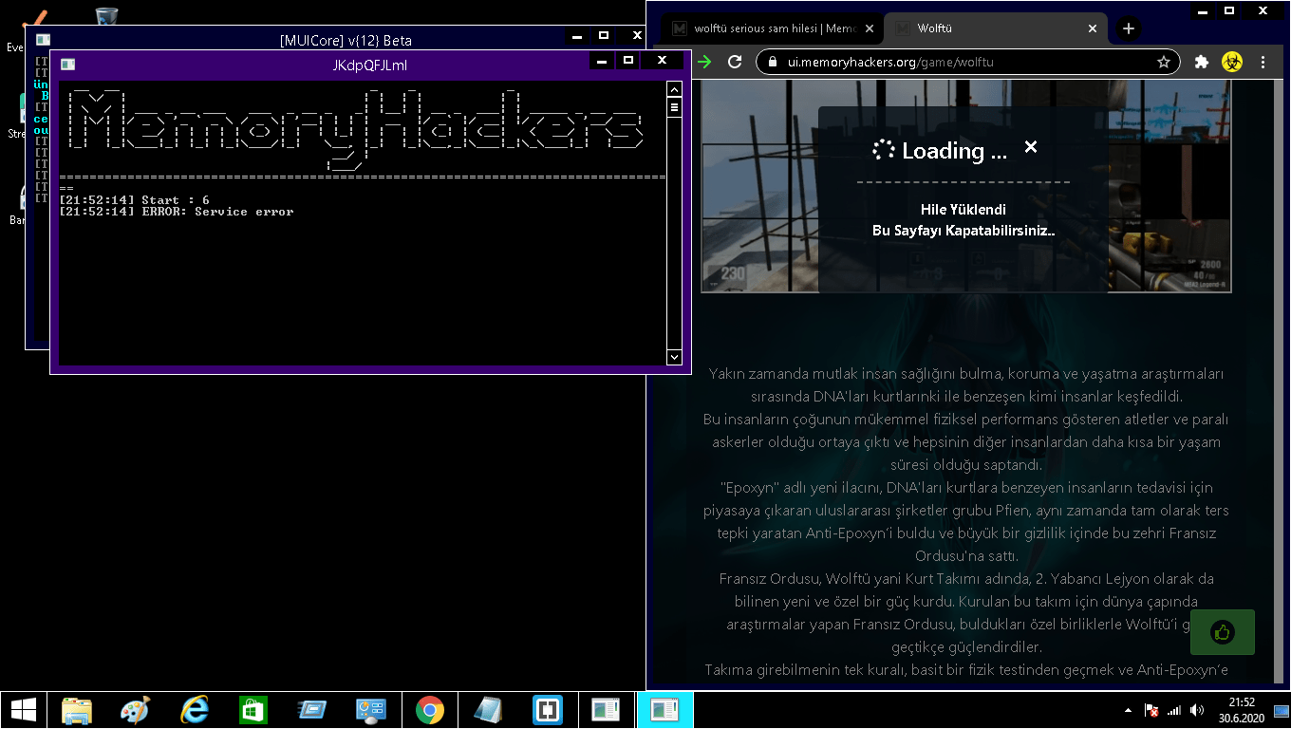This screenshot has width=1291, height=729.
Task: Maximize the JKdpQFJLml console window
Action: 627,61
